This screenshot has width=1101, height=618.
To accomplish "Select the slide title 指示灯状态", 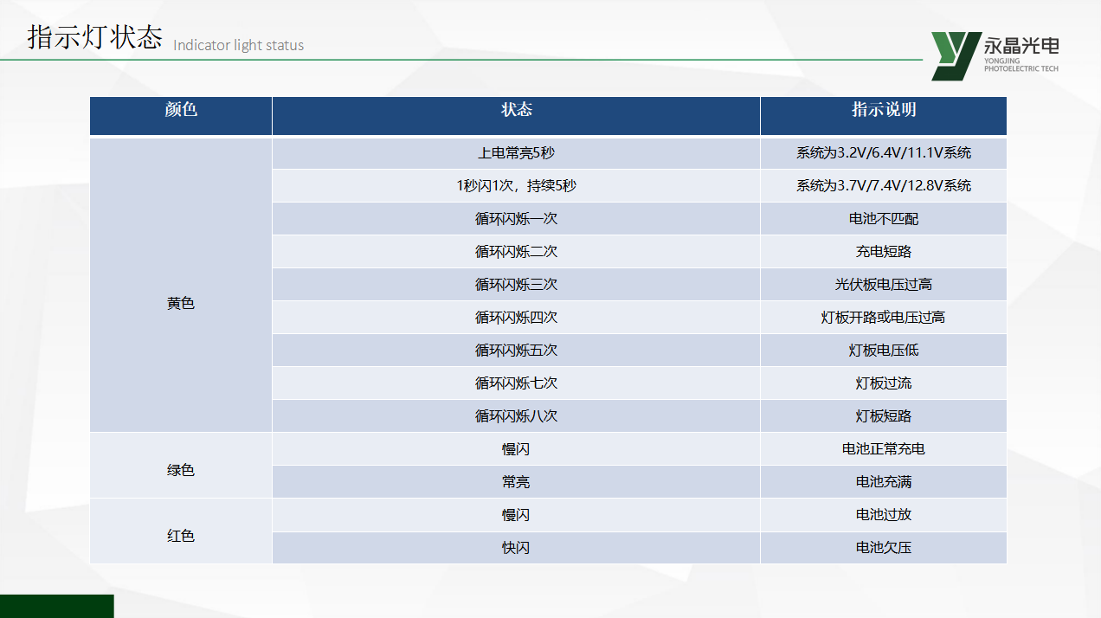I will pyautogui.click(x=95, y=38).
